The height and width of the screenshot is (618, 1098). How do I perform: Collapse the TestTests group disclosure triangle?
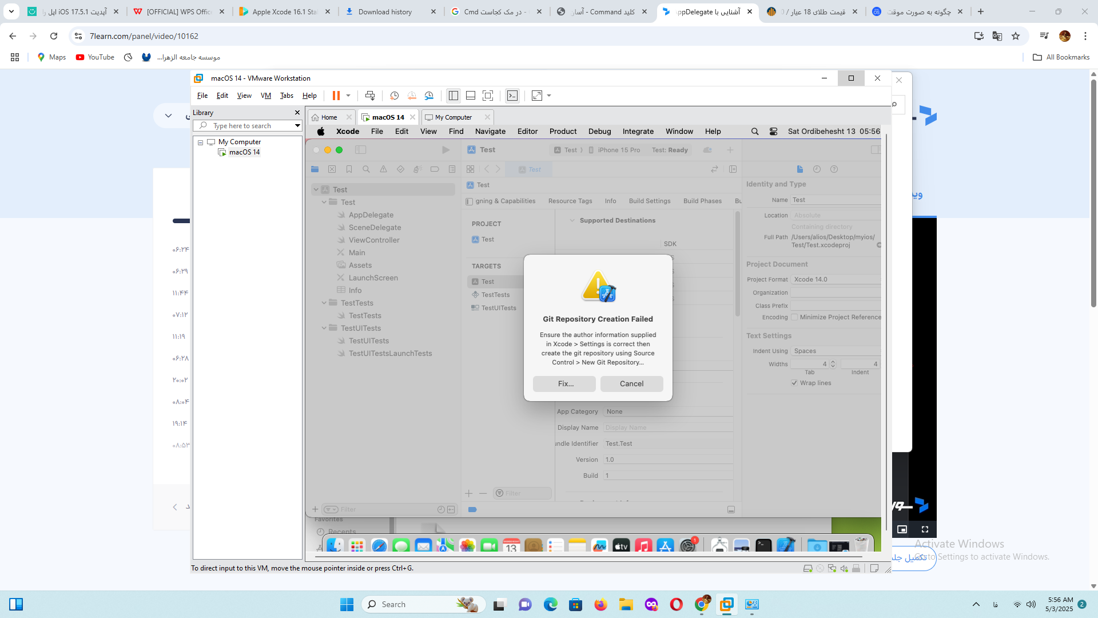[324, 303]
